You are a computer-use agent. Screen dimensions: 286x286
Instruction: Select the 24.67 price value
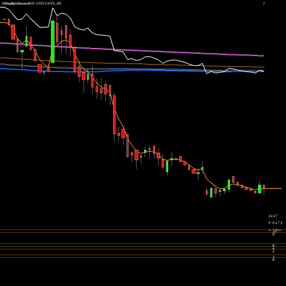tap(273, 216)
